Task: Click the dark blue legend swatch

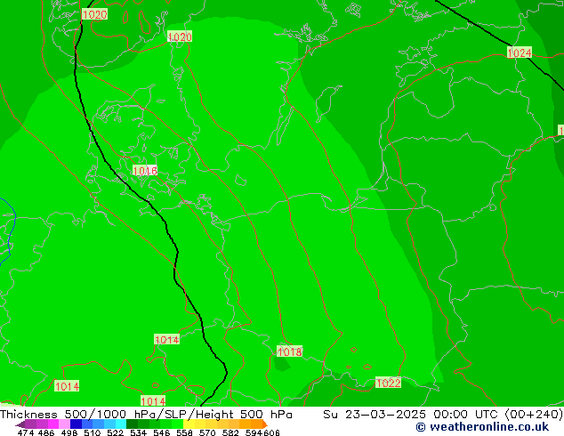Action: (76, 424)
